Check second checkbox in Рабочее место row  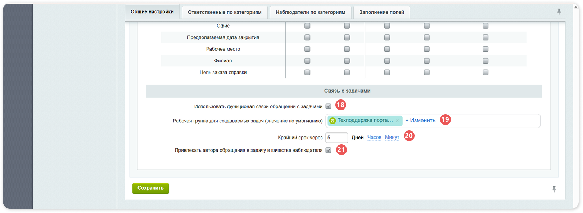coord(347,49)
